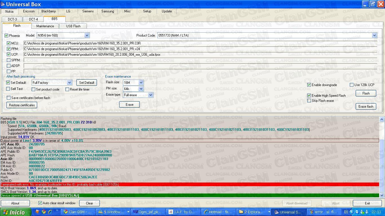Toggle Auto clear result window checkbox
Viewport: 385px width, 216px height.
tap(40, 203)
